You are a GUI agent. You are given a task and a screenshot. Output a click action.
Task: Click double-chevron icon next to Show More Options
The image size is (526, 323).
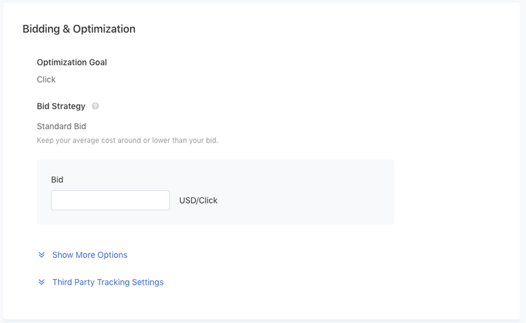point(42,255)
